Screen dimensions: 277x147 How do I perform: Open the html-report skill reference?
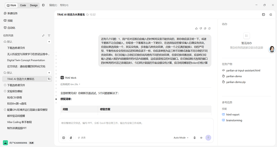click(231, 114)
